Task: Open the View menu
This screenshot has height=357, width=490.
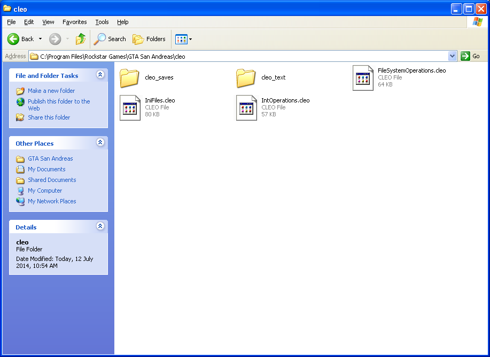Action: [48, 22]
